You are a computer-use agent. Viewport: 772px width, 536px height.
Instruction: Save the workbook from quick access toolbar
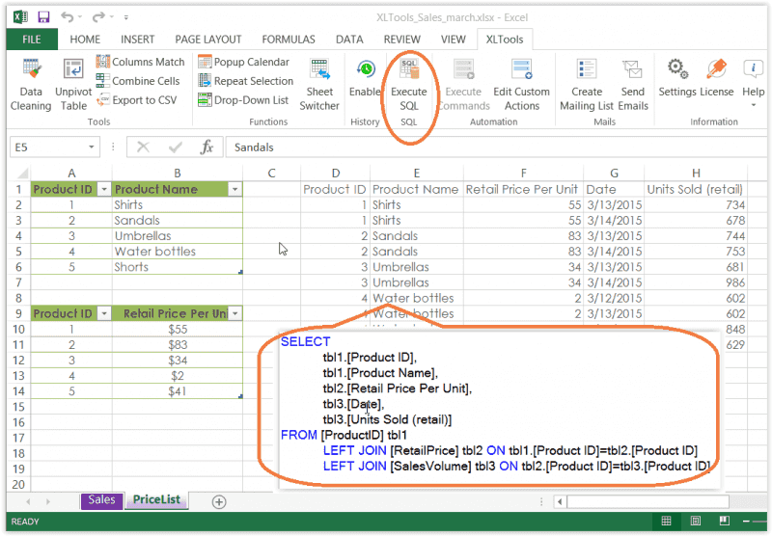[43, 17]
